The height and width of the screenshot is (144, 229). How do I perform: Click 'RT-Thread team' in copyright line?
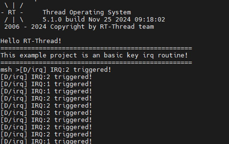127,27
